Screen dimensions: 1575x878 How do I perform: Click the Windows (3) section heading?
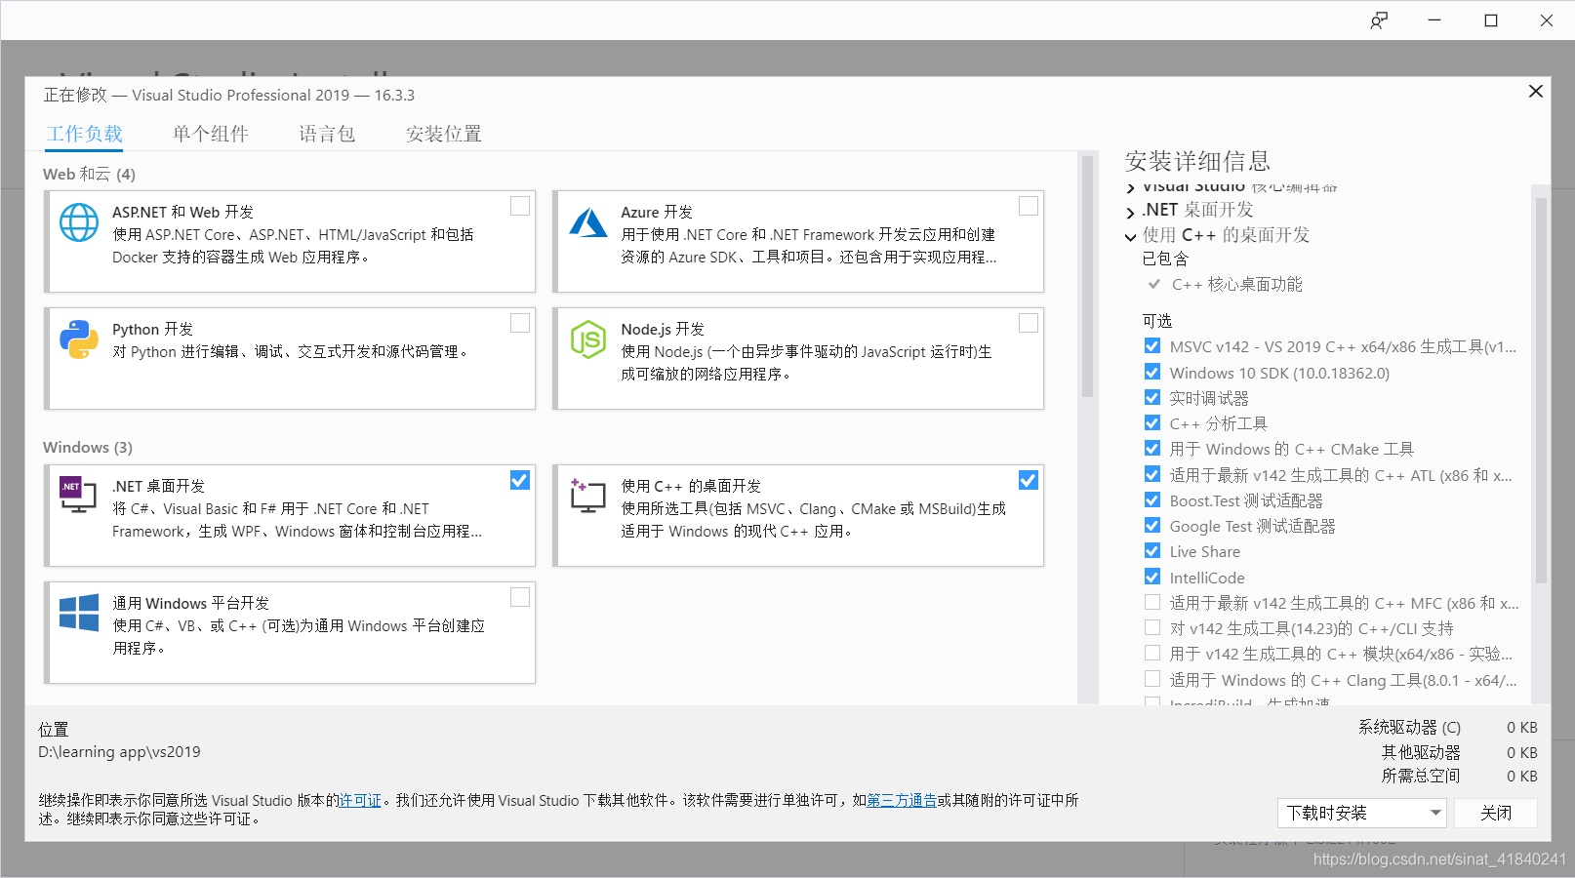[88, 447]
